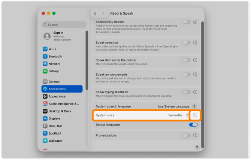The width and height of the screenshot is (251, 160).
Task: Click the Apple Intelligence icon
Action: [x=45, y=104]
